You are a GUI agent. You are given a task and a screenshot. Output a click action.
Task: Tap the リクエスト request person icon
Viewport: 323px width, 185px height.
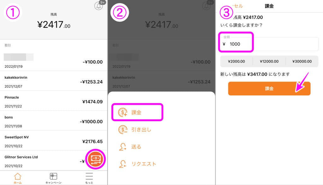(x=123, y=164)
